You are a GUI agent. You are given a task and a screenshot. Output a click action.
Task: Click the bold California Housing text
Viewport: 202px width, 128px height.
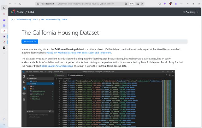65,49
